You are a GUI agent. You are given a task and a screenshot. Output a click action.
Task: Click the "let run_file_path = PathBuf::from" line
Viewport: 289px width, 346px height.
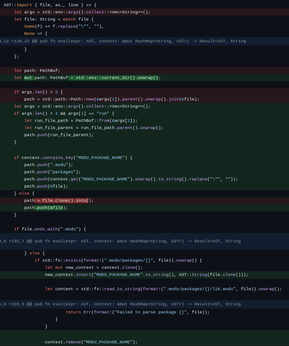[81, 121]
